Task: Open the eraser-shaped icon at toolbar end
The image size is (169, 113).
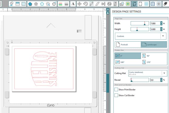Action: coord(165,4)
